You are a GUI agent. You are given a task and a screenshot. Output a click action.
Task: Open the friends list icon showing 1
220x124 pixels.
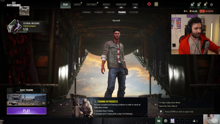tap(195, 121)
